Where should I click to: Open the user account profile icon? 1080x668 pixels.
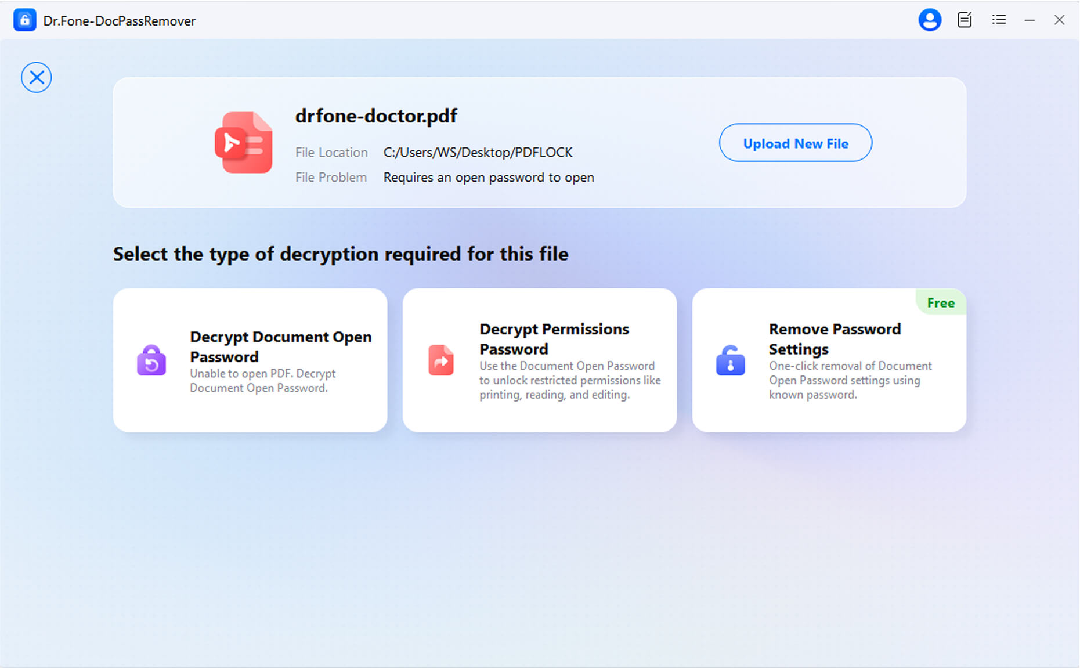(x=930, y=20)
